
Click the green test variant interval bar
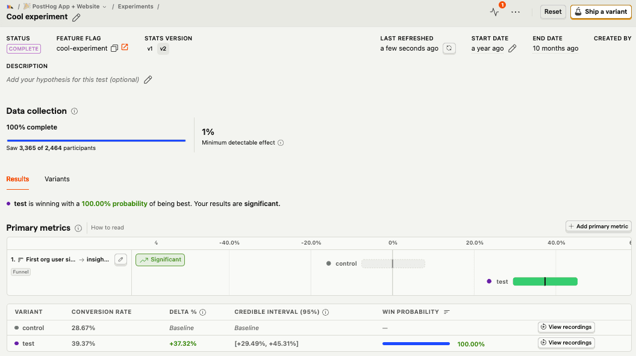[545, 281]
